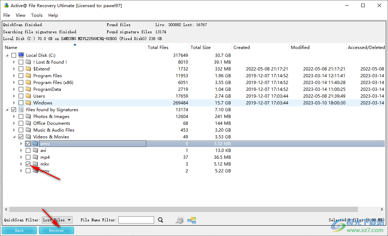This screenshot has width=388, height=236.
Task: Click the avi folder icon
Action: click(36, 150)
